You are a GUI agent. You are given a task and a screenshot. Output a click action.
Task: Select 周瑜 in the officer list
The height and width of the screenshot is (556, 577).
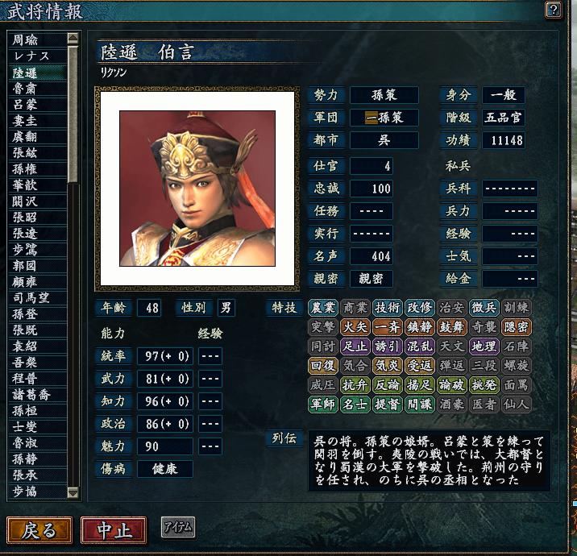click(x=37, y=39)
